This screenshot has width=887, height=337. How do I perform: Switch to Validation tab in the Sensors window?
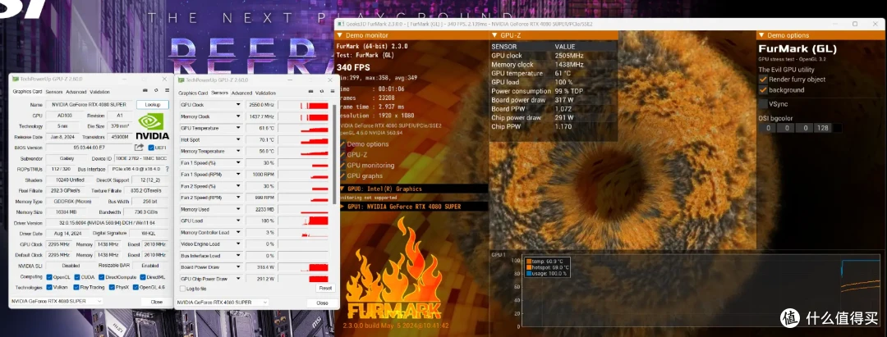click(x=265, y=93)
